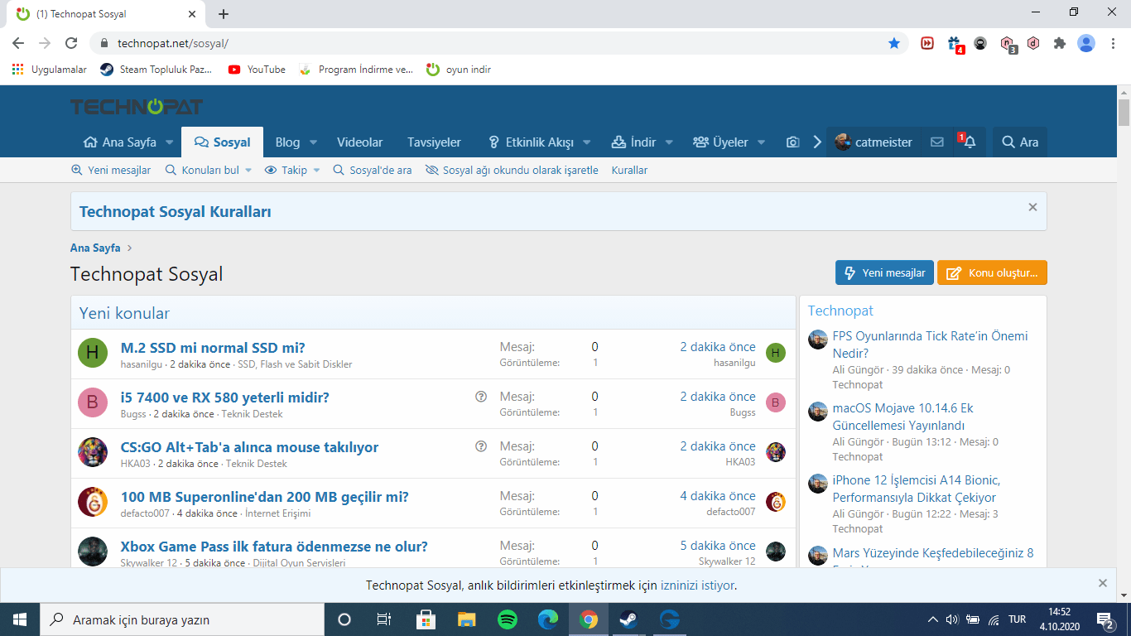Select the Sosyal navigation tab

(222, 142)
